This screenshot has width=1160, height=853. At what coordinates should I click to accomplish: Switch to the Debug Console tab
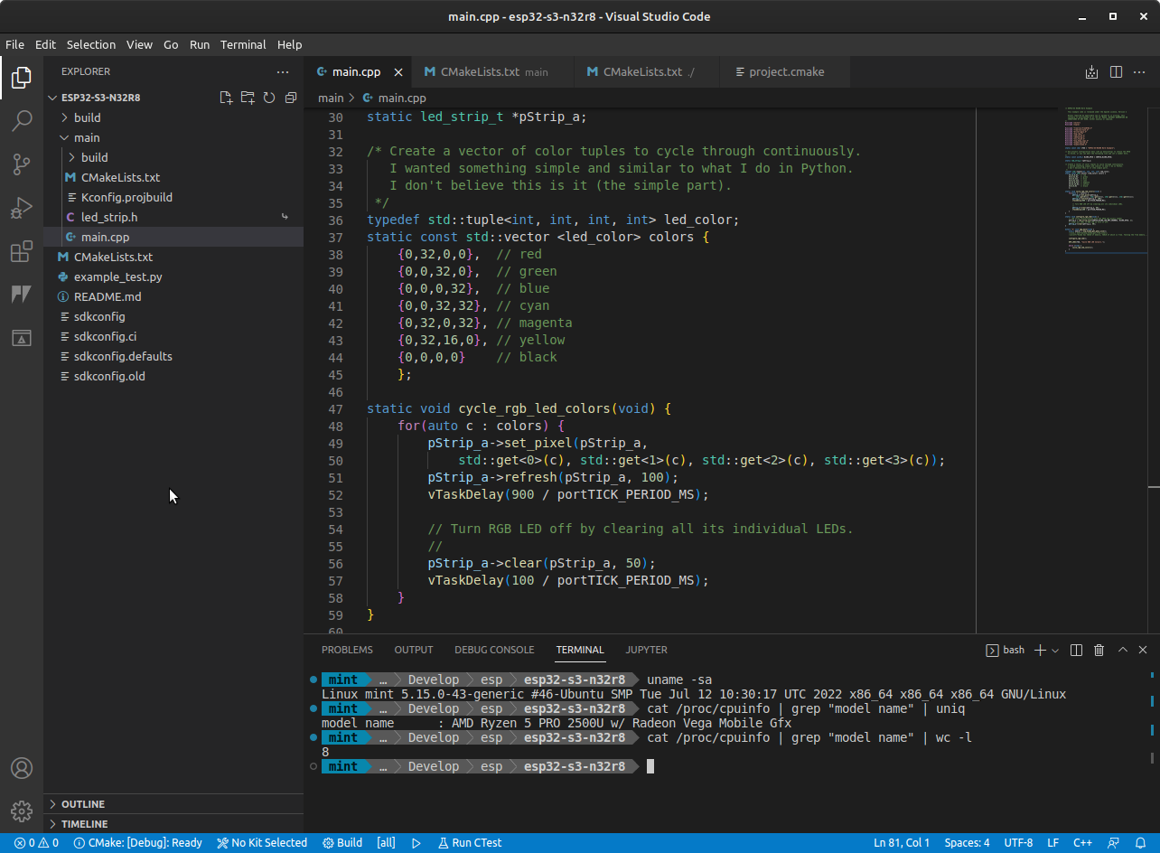click(x=494, y=650)
